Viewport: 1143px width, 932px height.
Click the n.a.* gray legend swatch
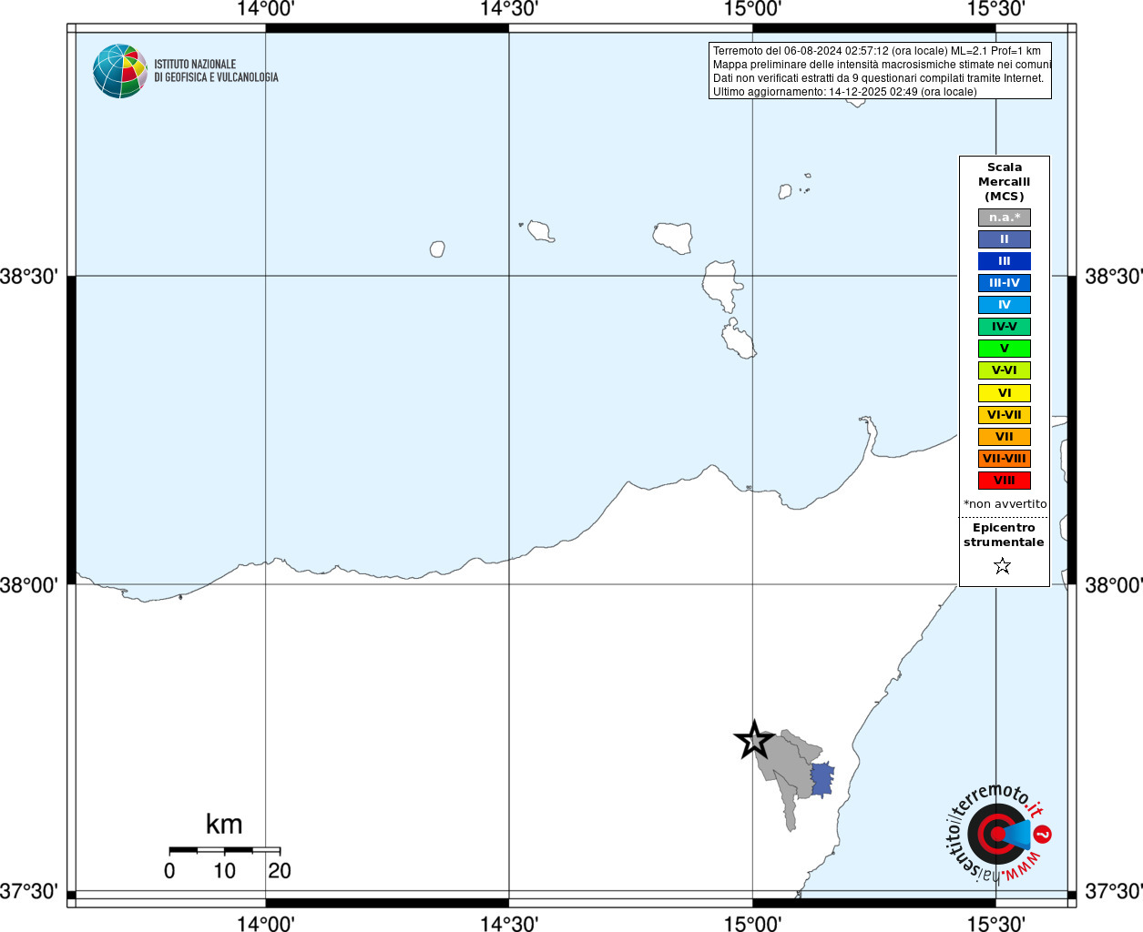tap(1005, 218)
